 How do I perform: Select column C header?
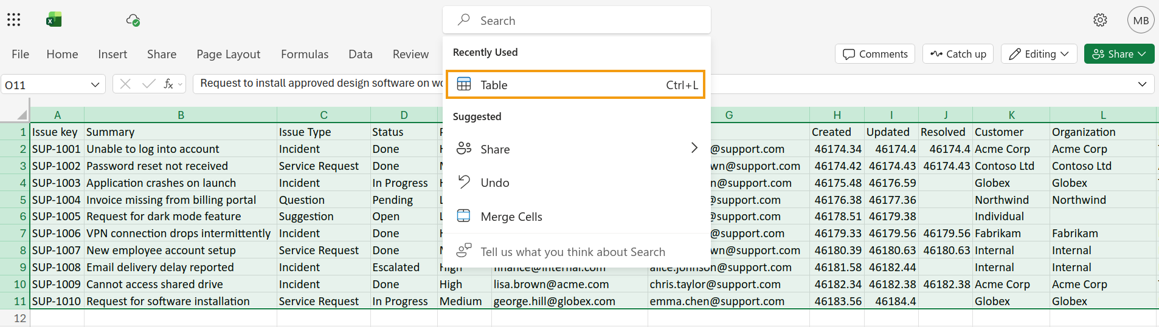(323, 115)
